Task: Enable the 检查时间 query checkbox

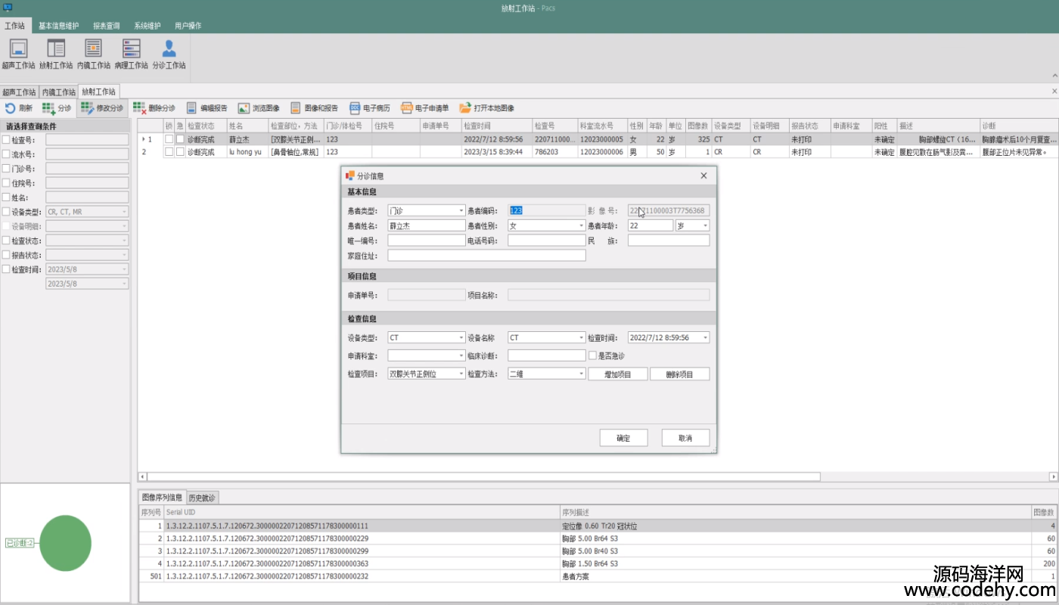Action: point(6,269)
